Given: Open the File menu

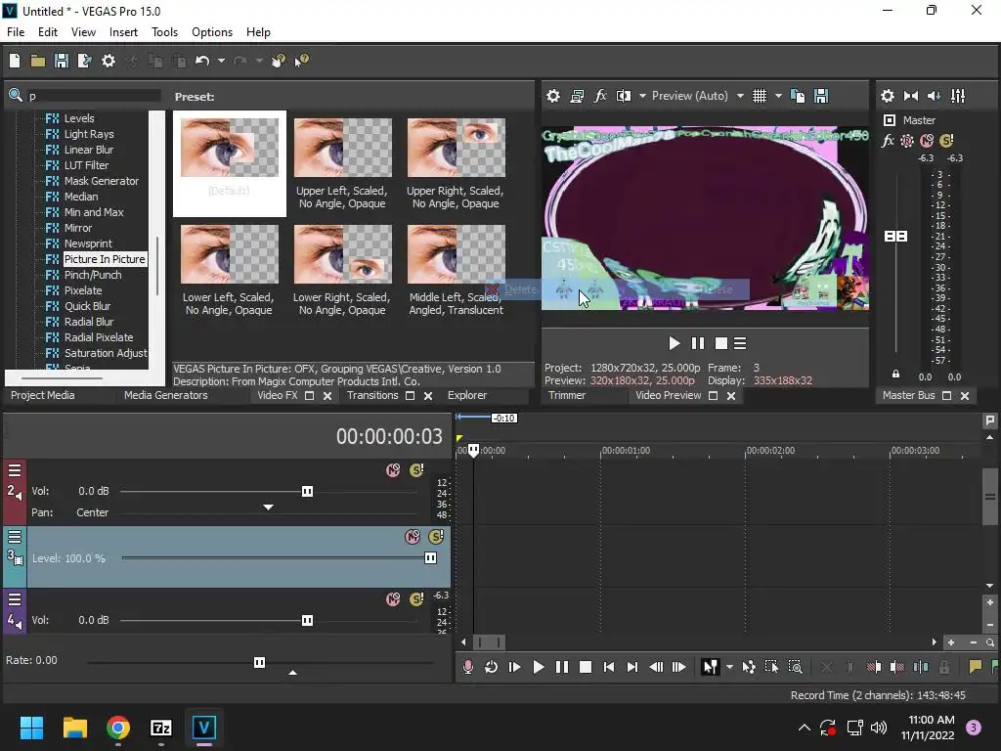Looking at the screenshot, I should coord(16,32).
